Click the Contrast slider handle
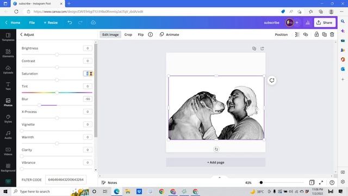 (57, 67)
